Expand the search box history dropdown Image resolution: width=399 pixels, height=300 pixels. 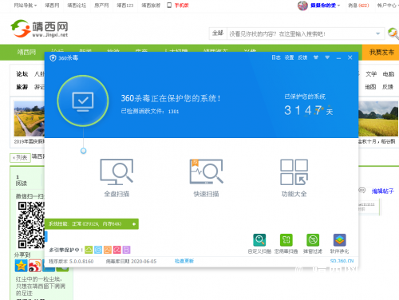(x=377, y=34)
